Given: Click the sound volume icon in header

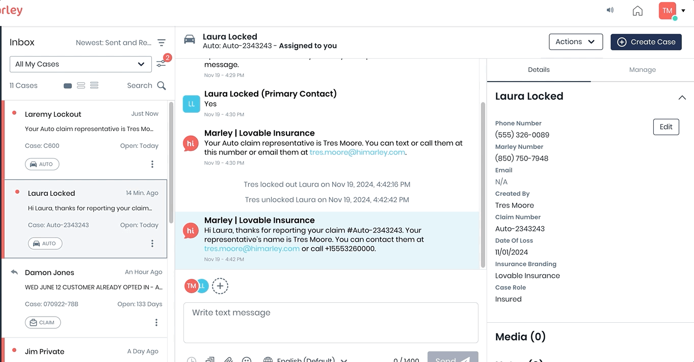Looking at the screenshot, I should [x=610, y=10].
